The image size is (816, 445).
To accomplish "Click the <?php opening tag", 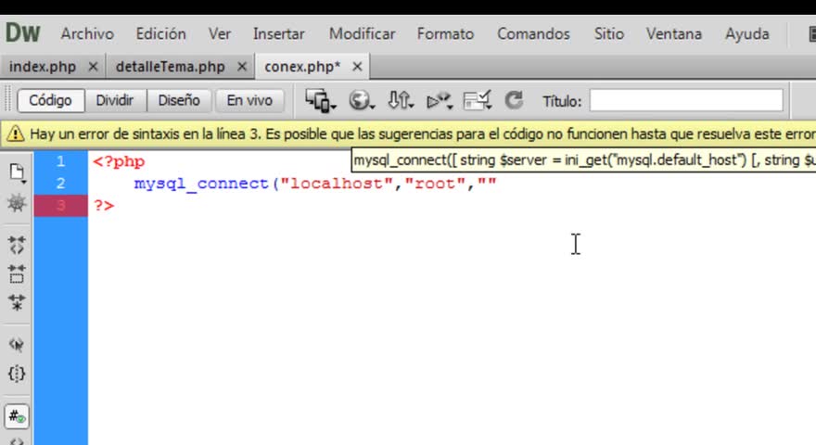I will pos(119,162).
